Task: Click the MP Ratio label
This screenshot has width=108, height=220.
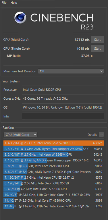Action: (x=14, y=56)
